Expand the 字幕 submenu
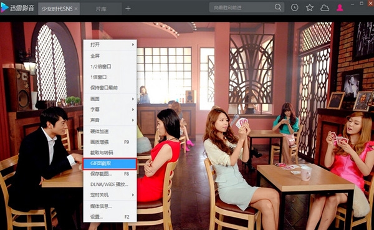 point(110,110)
